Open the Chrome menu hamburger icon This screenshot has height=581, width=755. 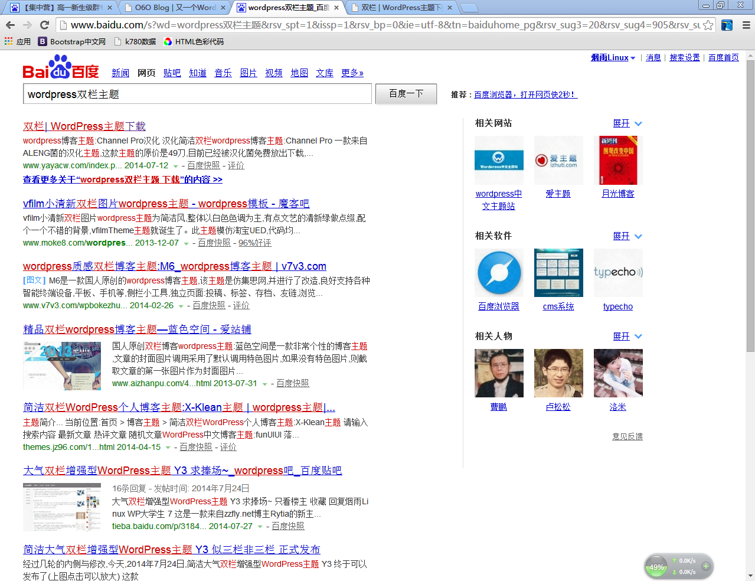click(x=746, y=25)
